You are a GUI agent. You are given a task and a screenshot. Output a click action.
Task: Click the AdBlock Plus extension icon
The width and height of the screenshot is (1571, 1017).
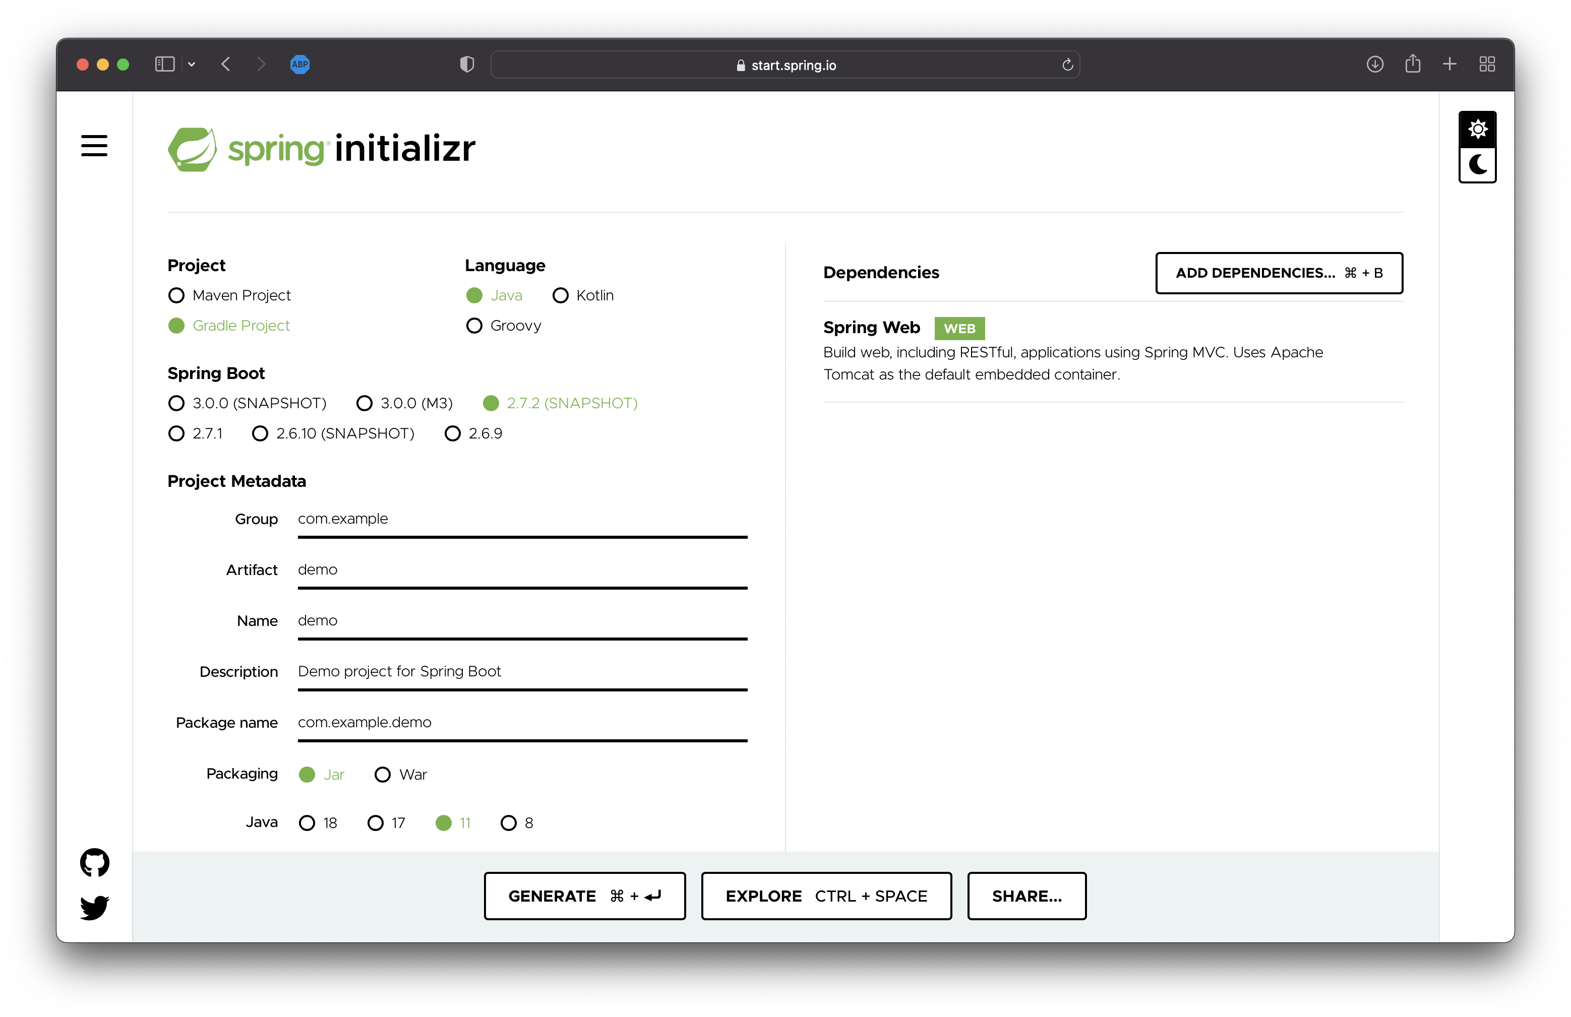click(299, 64)
